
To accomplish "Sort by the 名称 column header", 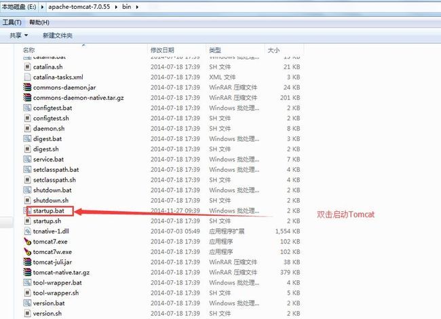I will tap(28, 50).
